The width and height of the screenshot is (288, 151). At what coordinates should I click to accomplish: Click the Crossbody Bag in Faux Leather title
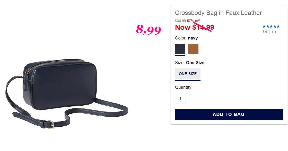pos(219,13)
